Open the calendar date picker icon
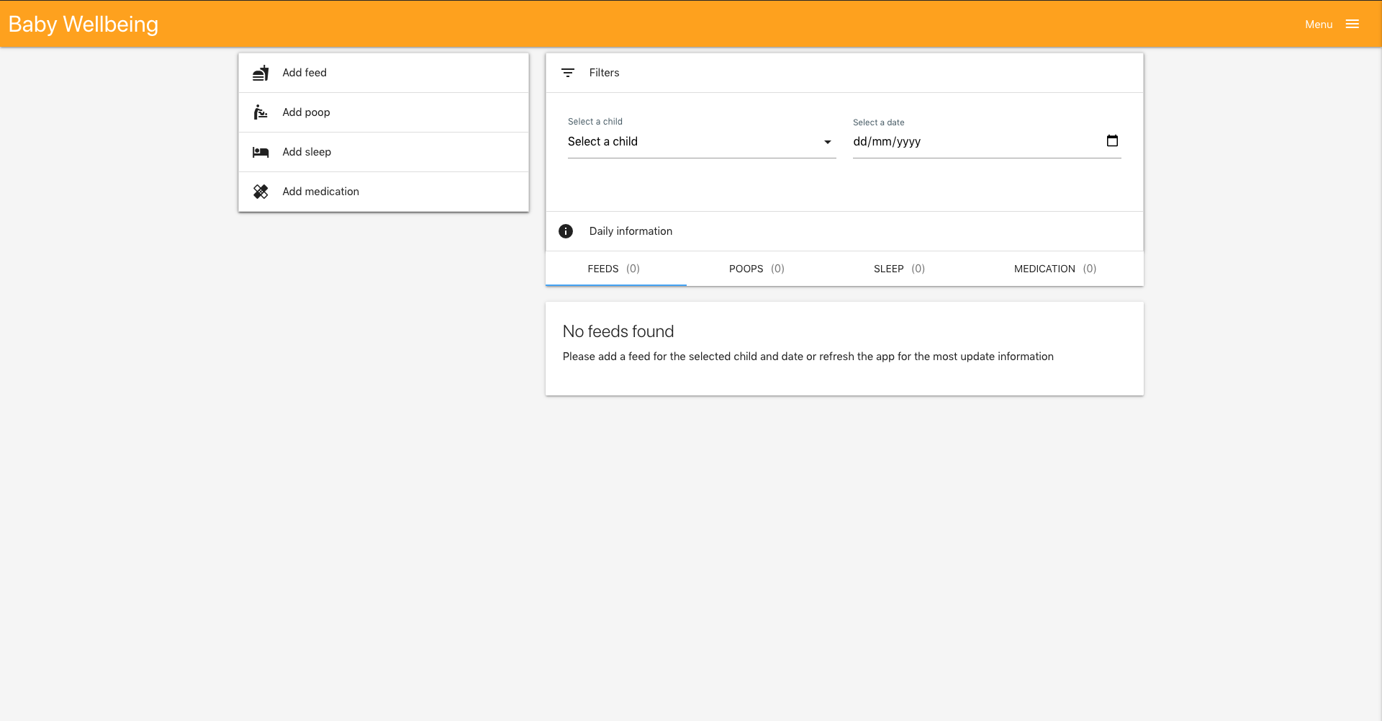 (1112, 141)
